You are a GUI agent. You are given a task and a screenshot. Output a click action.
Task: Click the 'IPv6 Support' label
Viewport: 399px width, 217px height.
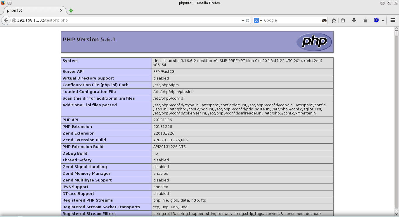tap(75, 187)
